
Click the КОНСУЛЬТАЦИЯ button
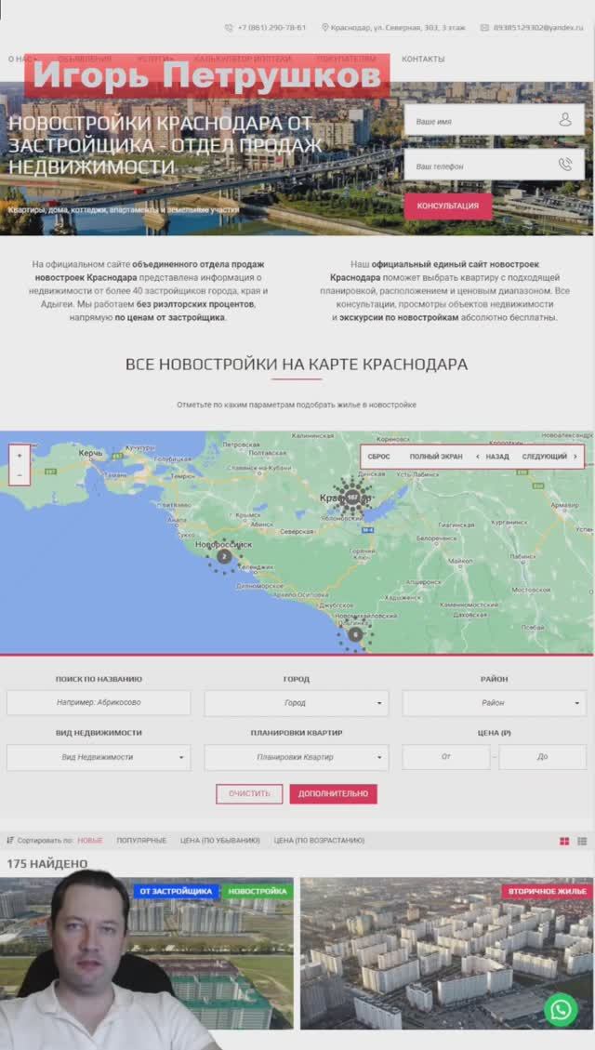pos(448,206)
